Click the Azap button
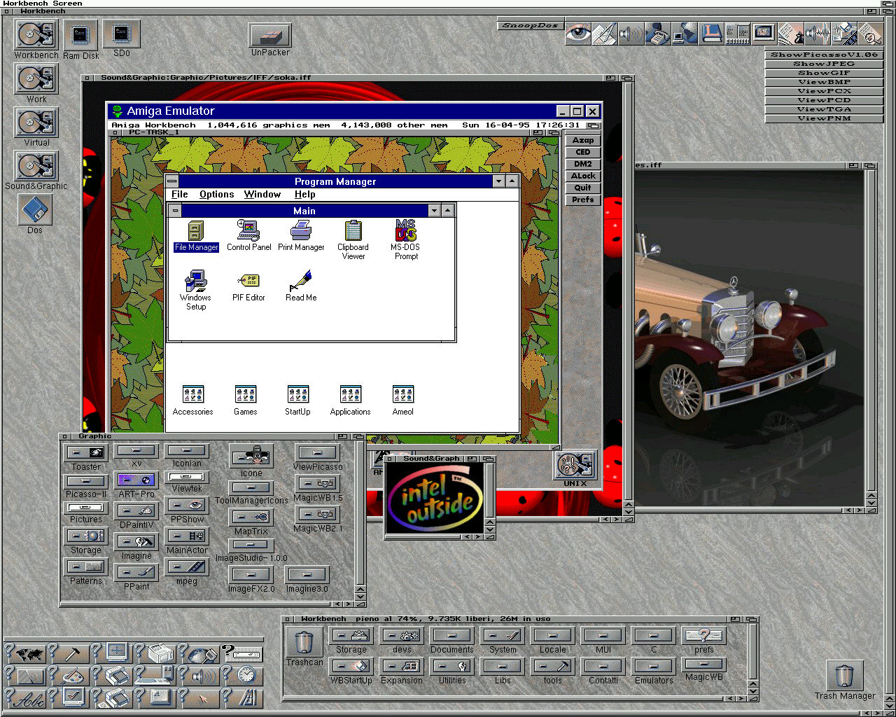This screenshot has width=896, height=717. (x=583, y=140)
